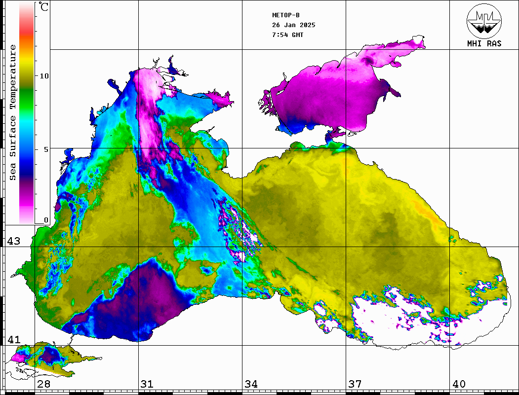The height and width of the screenshot is (395, 519).
Task: Click longitude label '31'
Action: tap(147, 384)
